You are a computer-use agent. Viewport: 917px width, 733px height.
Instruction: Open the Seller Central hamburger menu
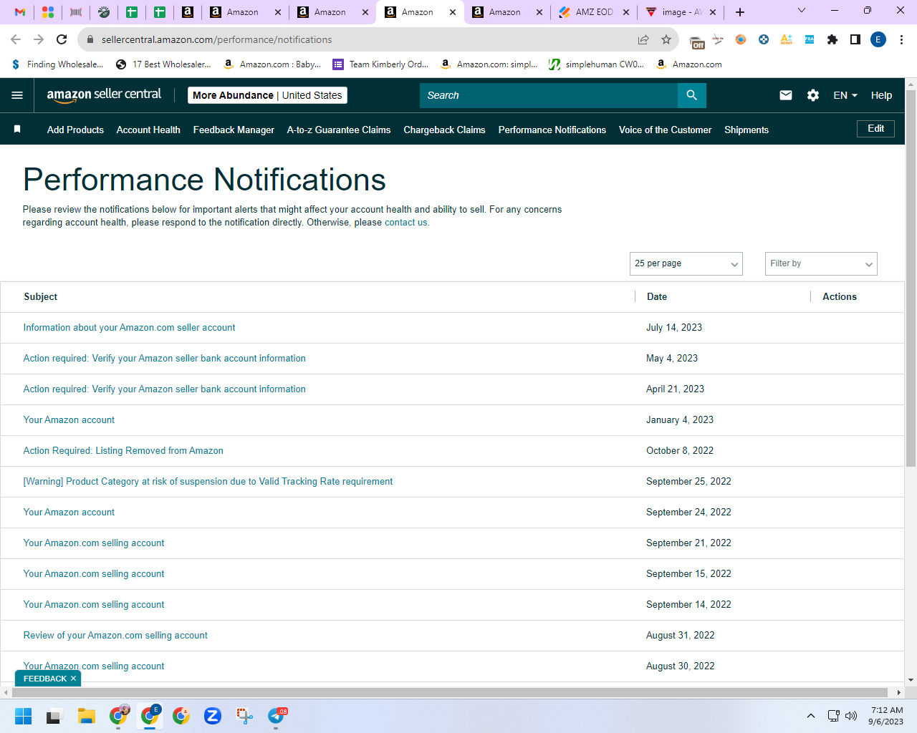click(x=17, y=95)
